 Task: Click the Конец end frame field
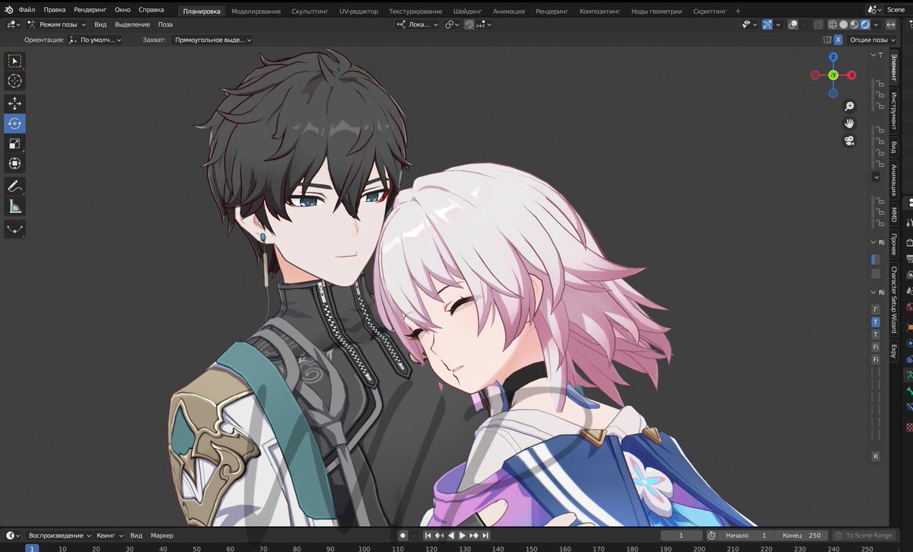point(803,536)
